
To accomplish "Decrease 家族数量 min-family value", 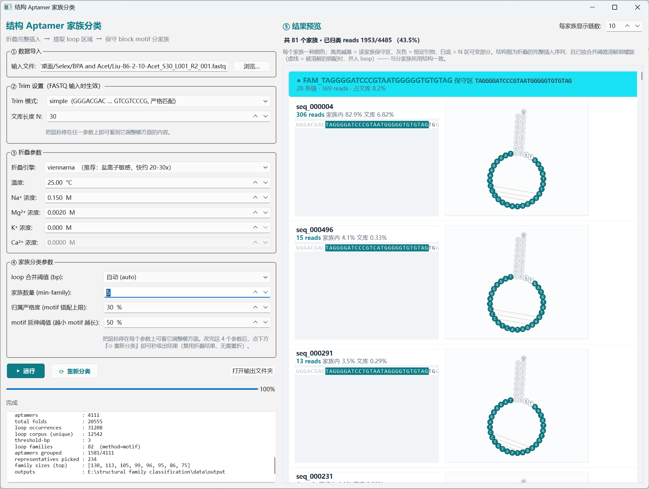I will tap(265, 292).
